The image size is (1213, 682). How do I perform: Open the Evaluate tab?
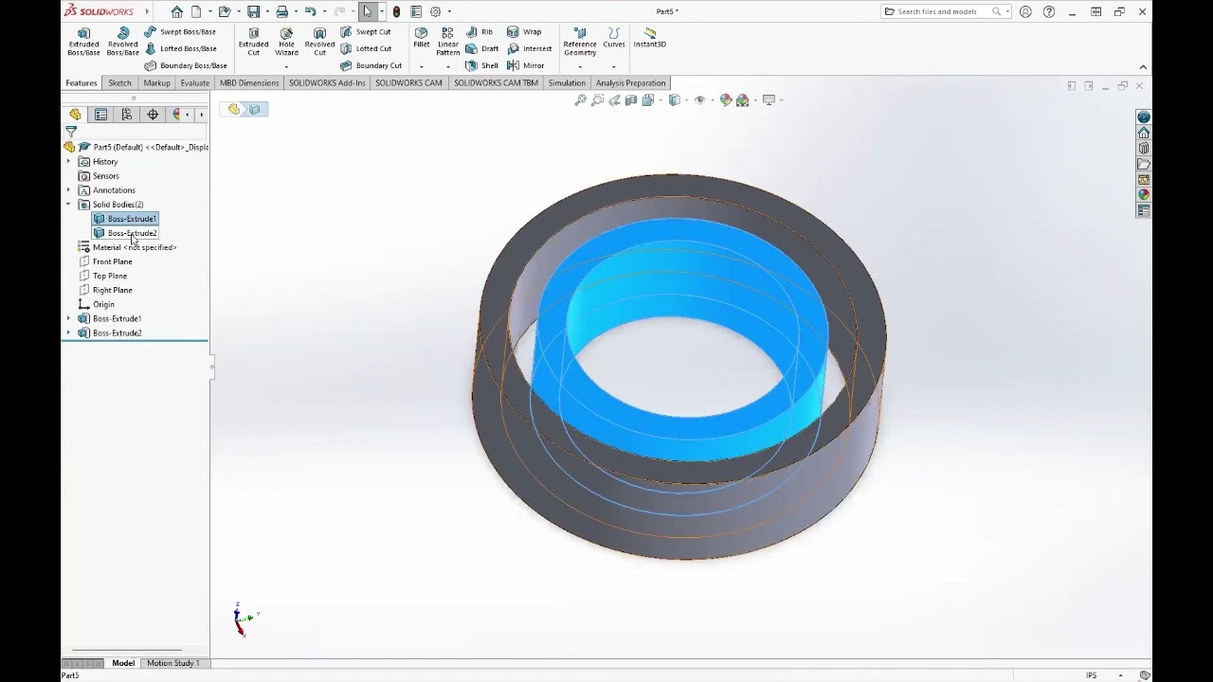pyautogui.click(x=195, y=83)
